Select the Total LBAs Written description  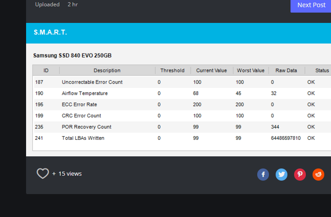pyautogui.click(x=83, y=138)
